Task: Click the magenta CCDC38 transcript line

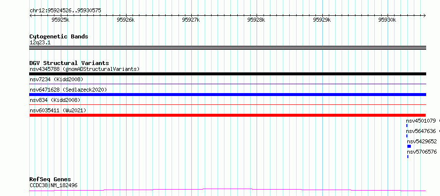Action: pyautogui.click(x=227, y=190)
